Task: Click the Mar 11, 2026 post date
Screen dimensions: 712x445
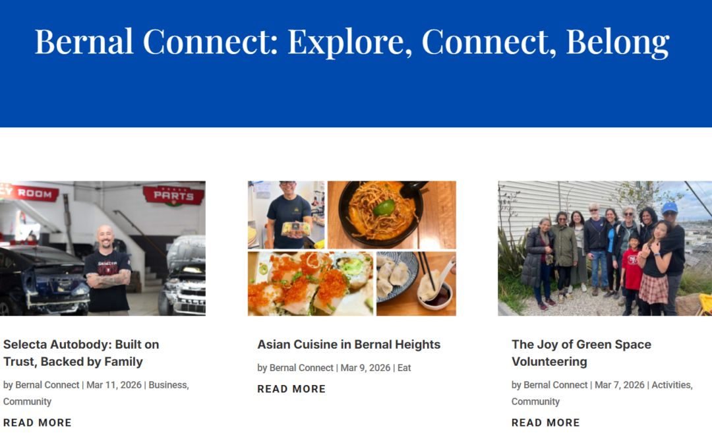Action: [114, 385]
